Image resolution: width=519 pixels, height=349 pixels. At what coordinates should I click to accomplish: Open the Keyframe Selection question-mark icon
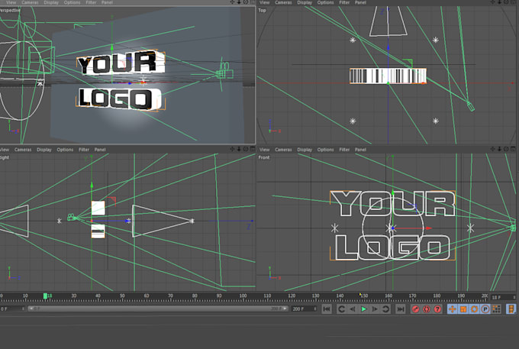437,309
